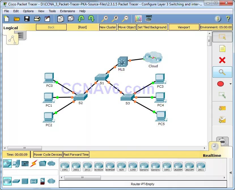Open the Activity Wizard icon
This screenshot has height=190, width=235.
tap(47, 19)
